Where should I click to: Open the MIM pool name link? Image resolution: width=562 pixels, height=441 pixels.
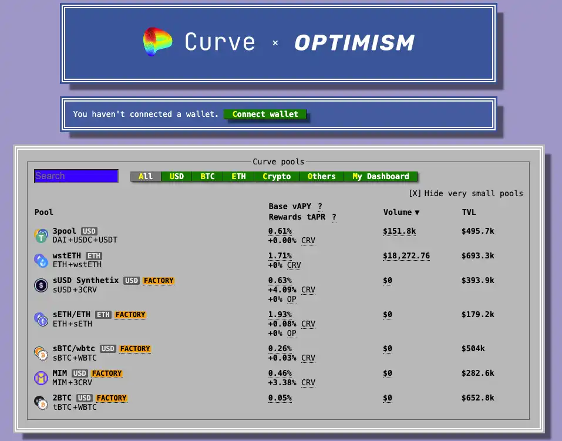click(60, 373)
